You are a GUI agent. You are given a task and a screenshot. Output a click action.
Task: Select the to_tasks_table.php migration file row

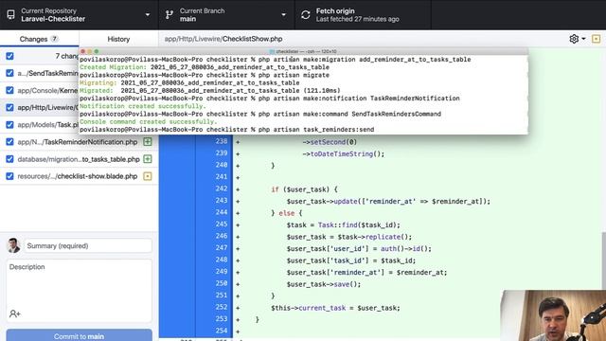79,159
